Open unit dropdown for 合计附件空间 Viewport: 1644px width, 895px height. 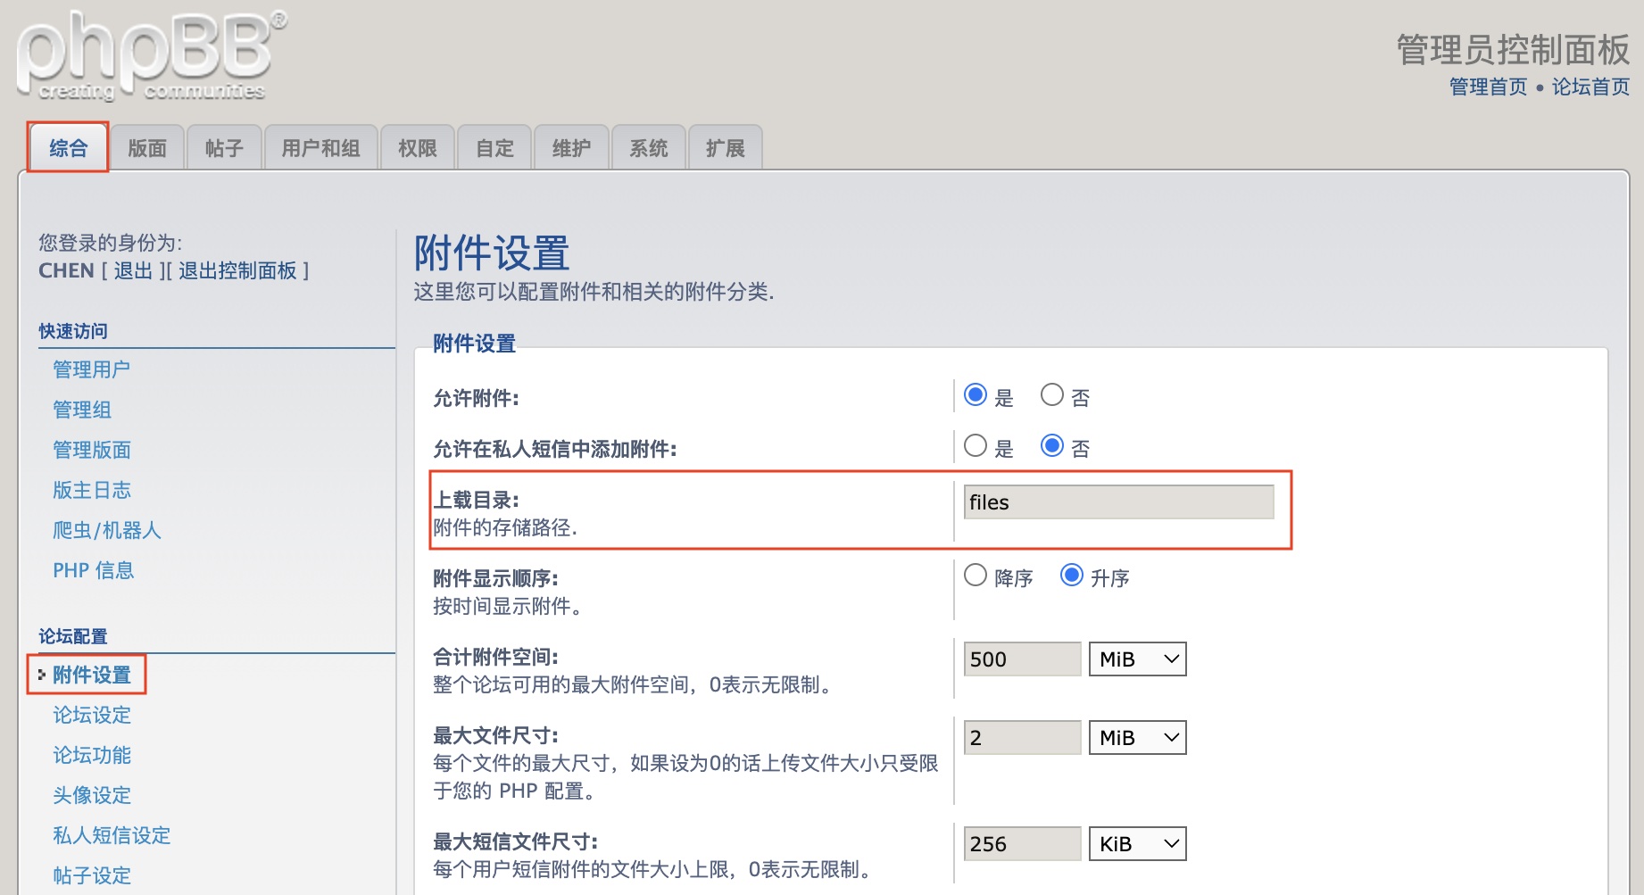click(x=1137, y=659)
